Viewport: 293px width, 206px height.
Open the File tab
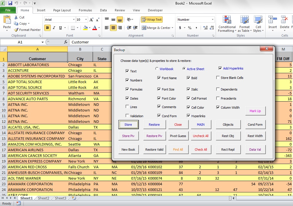(8, 10)
